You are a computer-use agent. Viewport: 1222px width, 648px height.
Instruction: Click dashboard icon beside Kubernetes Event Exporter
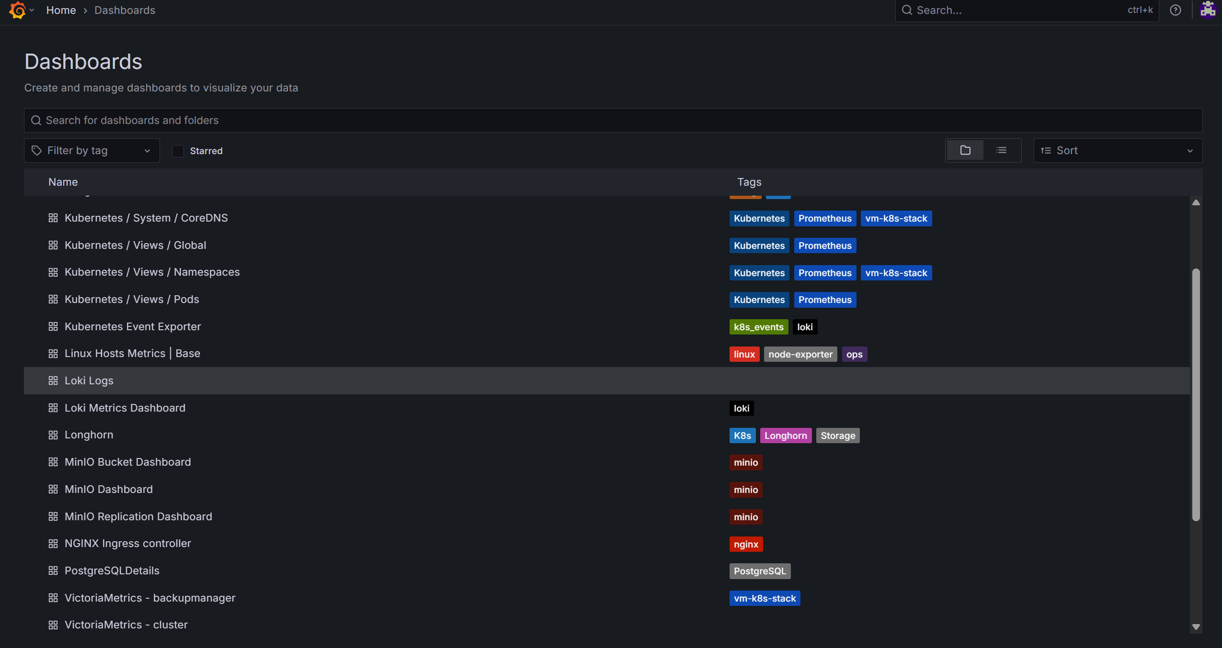click(x=53, y=326)
